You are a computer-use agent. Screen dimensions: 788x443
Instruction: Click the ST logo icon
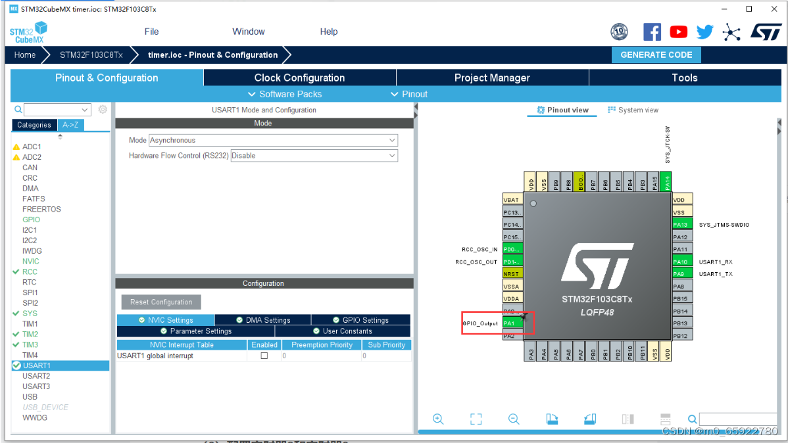(x=766, y=32)
